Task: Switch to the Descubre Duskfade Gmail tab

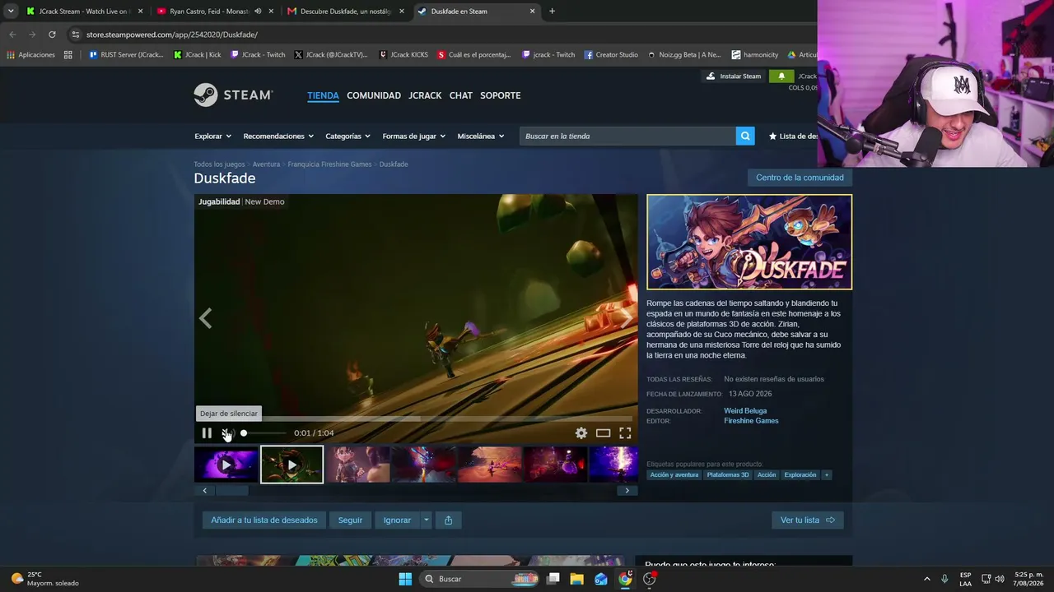Action: (x=346, y=12)
